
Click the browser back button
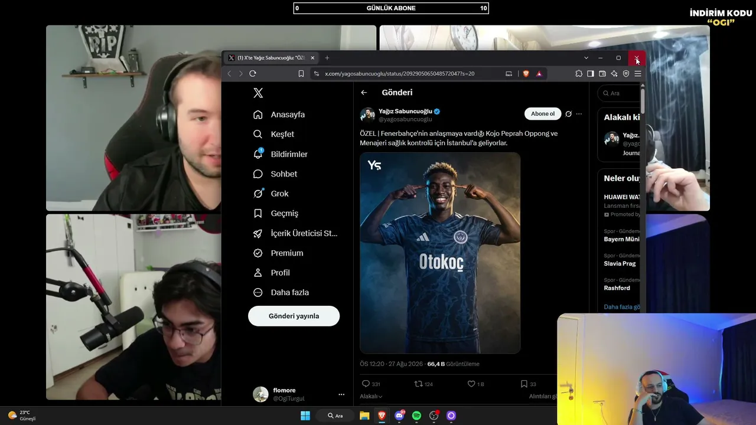230,74
